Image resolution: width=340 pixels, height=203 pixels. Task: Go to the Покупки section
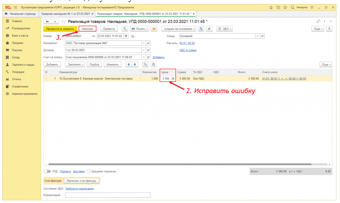coord(17,50)
